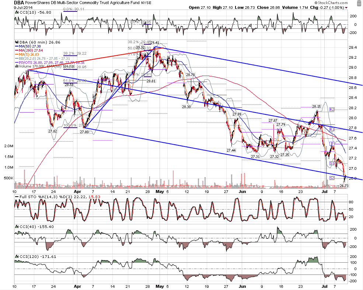Click the DBA (60 min) candlestick icon
Screen dimensions: 363x290
(17, 42)
